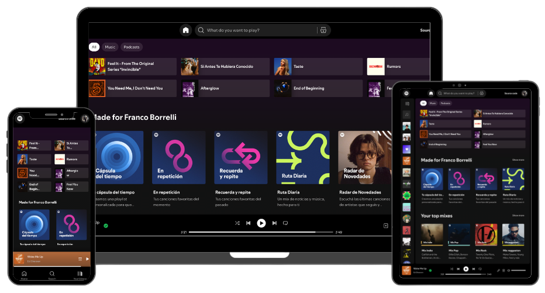Tap Home in the phone bottom navigation
The height and width of the screenshot is (293, 545).
pyautogui.click(x=24, y=275)
